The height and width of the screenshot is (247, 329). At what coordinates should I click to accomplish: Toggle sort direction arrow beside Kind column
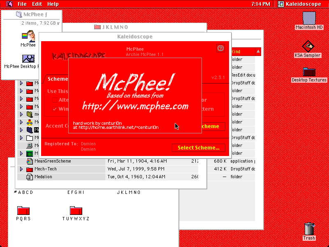(x=258, y=51)
